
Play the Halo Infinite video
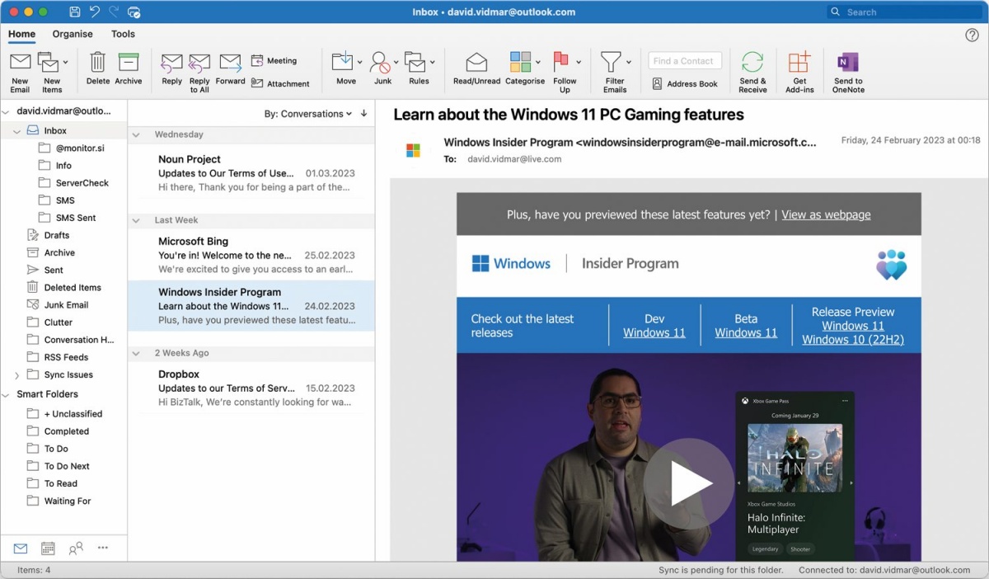click(688, 483)
